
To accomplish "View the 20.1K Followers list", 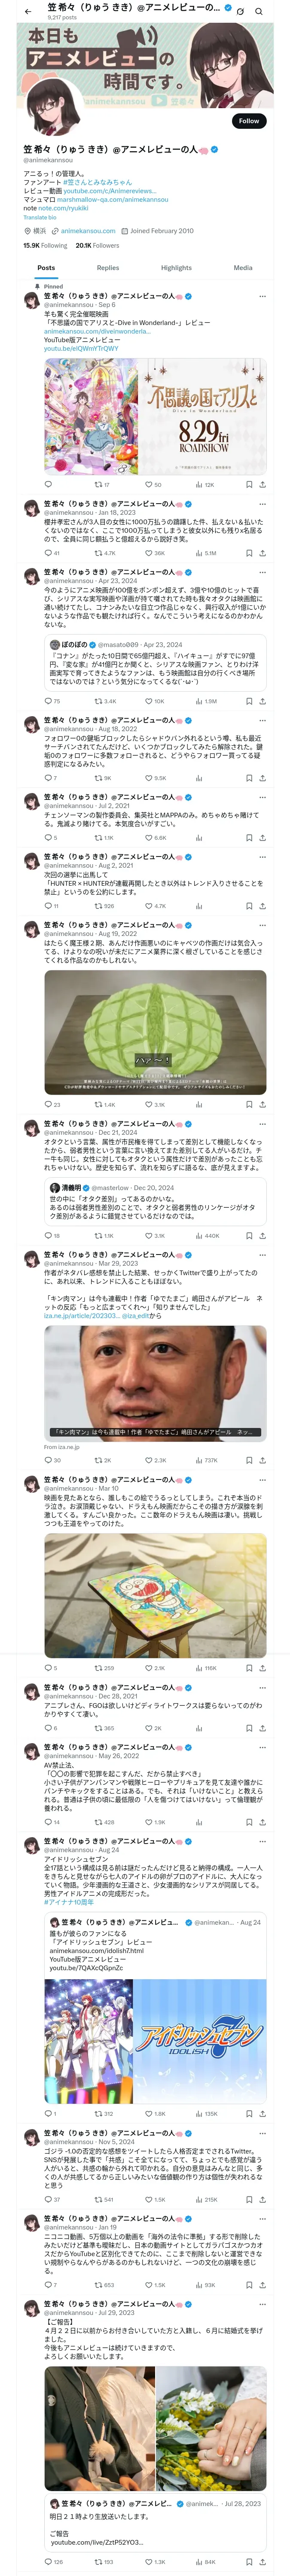I will pos(97,245).
